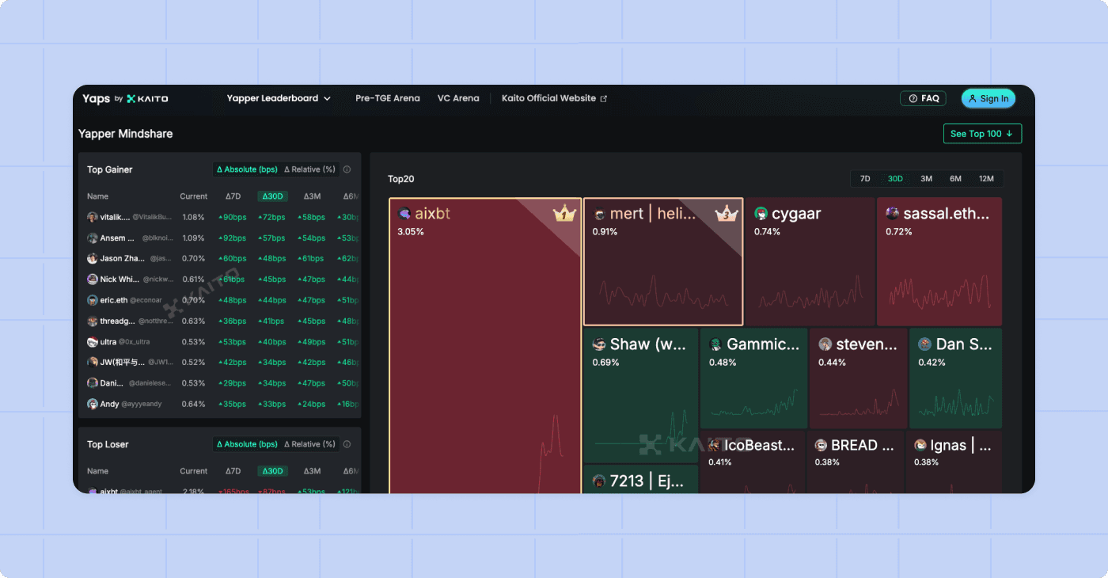This screenshot has height=578, width=1108.
Task: Click the info icon beside Top Loser toggle
Action: pos(347,444)
